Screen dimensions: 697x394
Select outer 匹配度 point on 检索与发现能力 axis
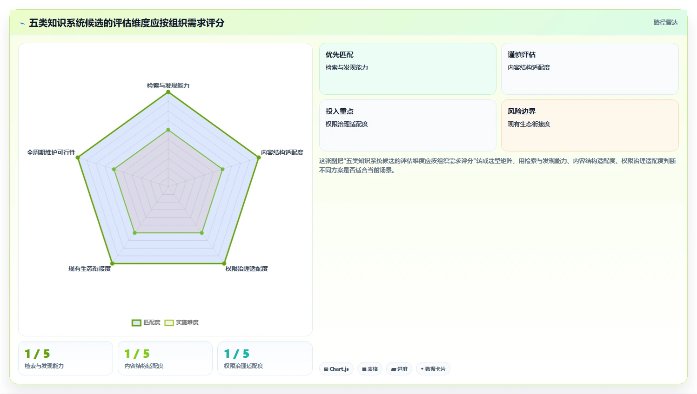(168, 92)
